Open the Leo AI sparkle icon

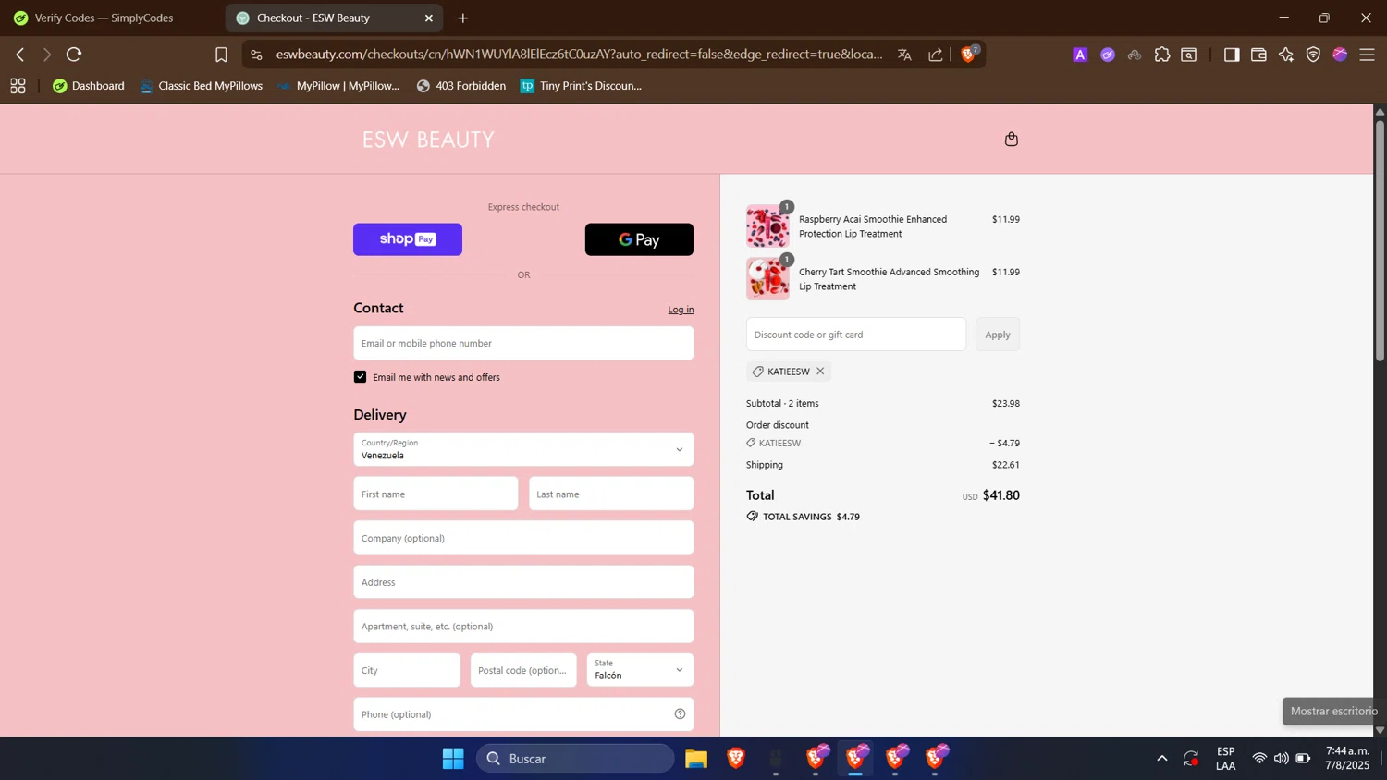coord(1286,55)
